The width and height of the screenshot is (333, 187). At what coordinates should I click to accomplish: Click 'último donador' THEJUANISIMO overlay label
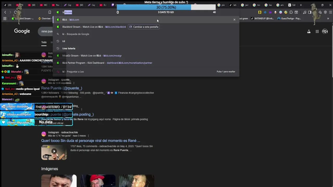point(36,107)
